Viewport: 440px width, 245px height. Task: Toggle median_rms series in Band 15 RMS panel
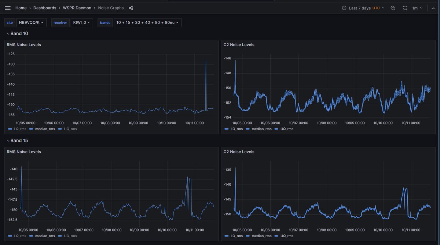click(46, 236)
